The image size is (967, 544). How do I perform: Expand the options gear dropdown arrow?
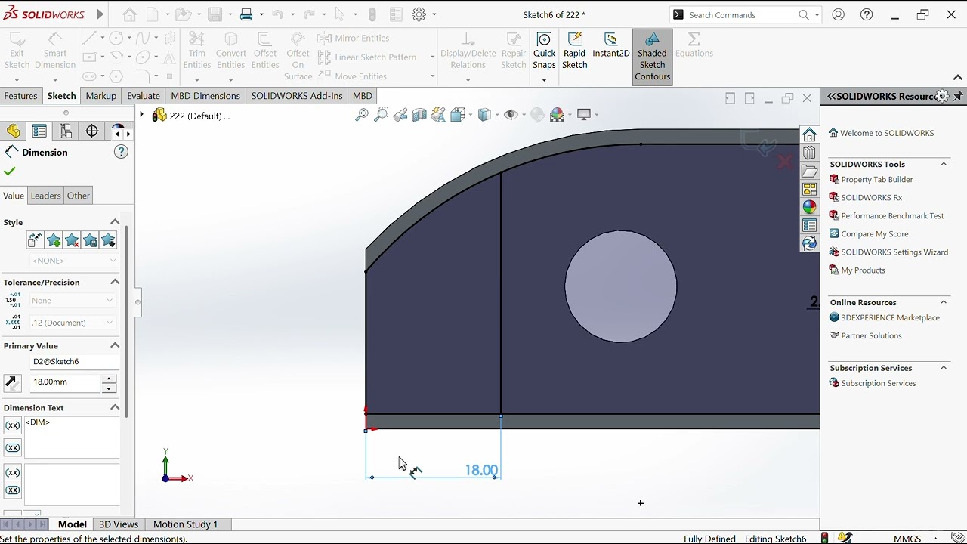pos(434,14)
